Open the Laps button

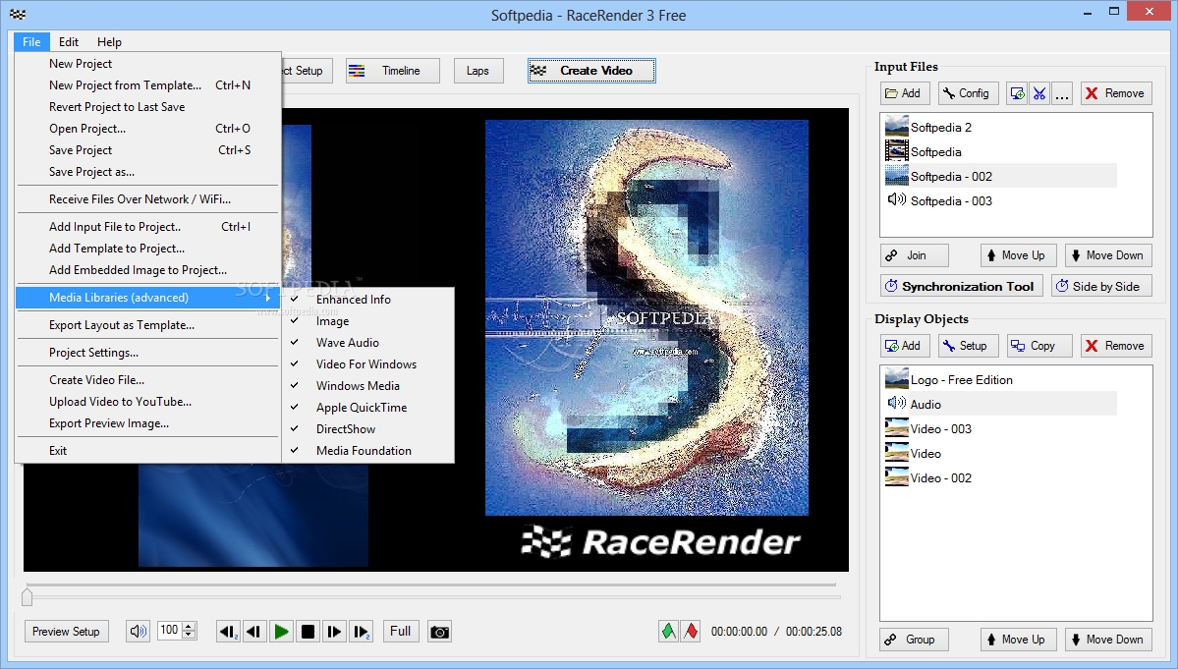point(478,71)
